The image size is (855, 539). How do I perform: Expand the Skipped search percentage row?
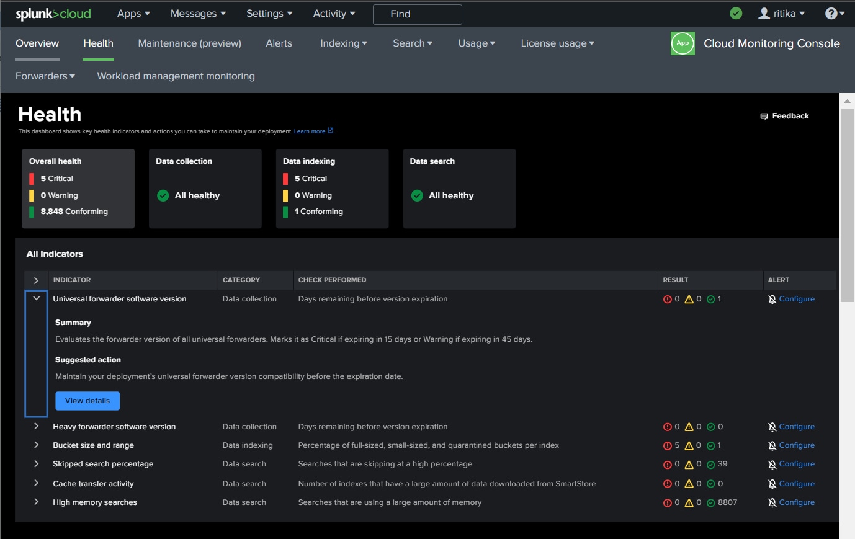[36, 463]
